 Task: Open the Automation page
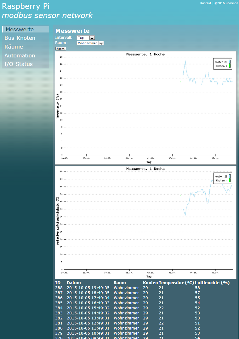20,56
